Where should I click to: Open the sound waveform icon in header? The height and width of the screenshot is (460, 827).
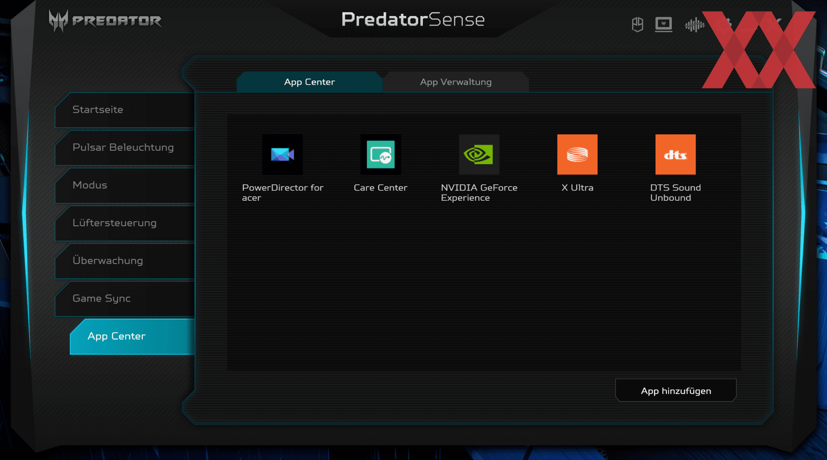pyautogui.click(x=694, y=25)
